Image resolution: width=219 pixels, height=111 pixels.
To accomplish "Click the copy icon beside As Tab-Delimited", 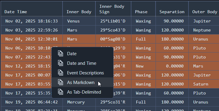I will click(60, 92).
